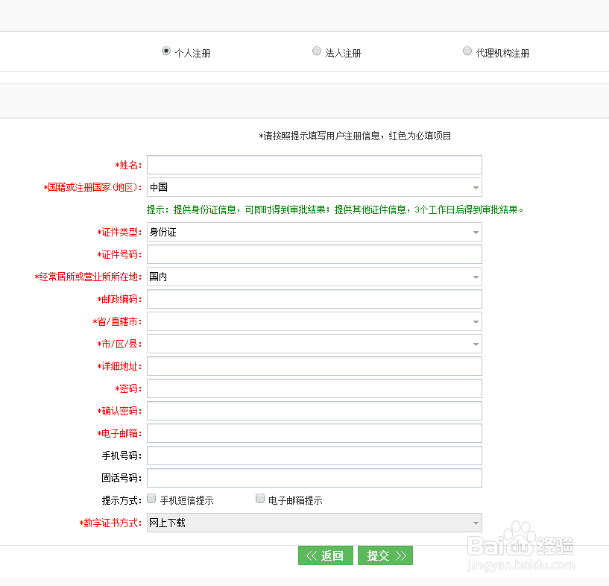The width and height of the screenshot is (609, 586).
Task: Expand the 证件类型 document type selector
Action: tap(475, 232)
